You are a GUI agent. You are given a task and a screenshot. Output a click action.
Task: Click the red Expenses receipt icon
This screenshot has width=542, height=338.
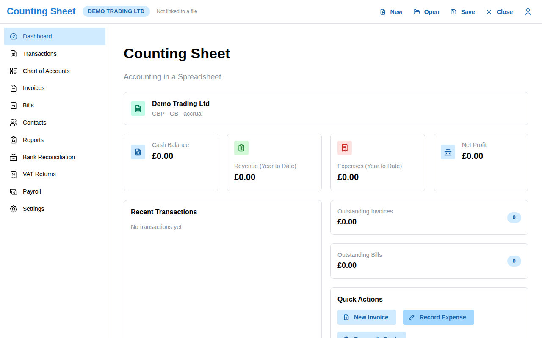(345, 148)
